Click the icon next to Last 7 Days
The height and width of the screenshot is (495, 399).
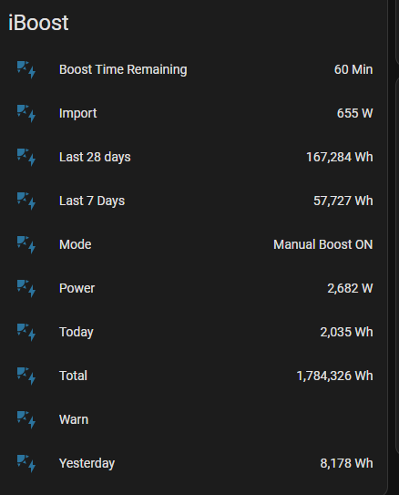point(26,201)
